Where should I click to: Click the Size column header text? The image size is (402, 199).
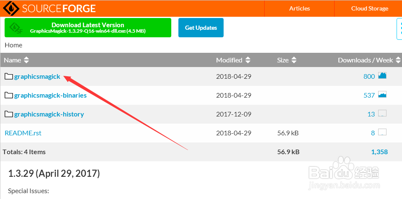click(283, 60)
